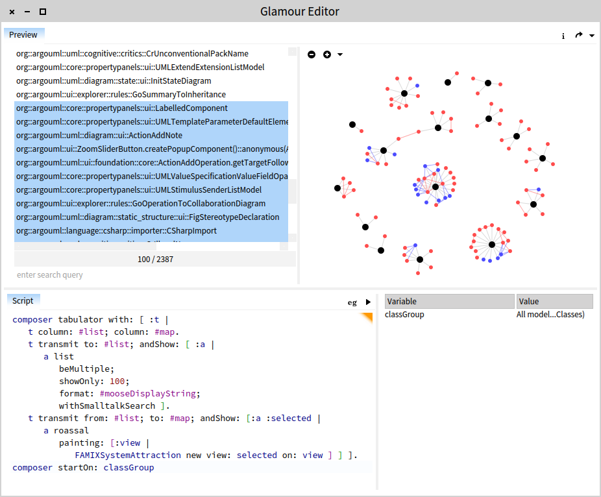Select GoOperationToCollaborationDiagram list entry

tap(151, 204)
